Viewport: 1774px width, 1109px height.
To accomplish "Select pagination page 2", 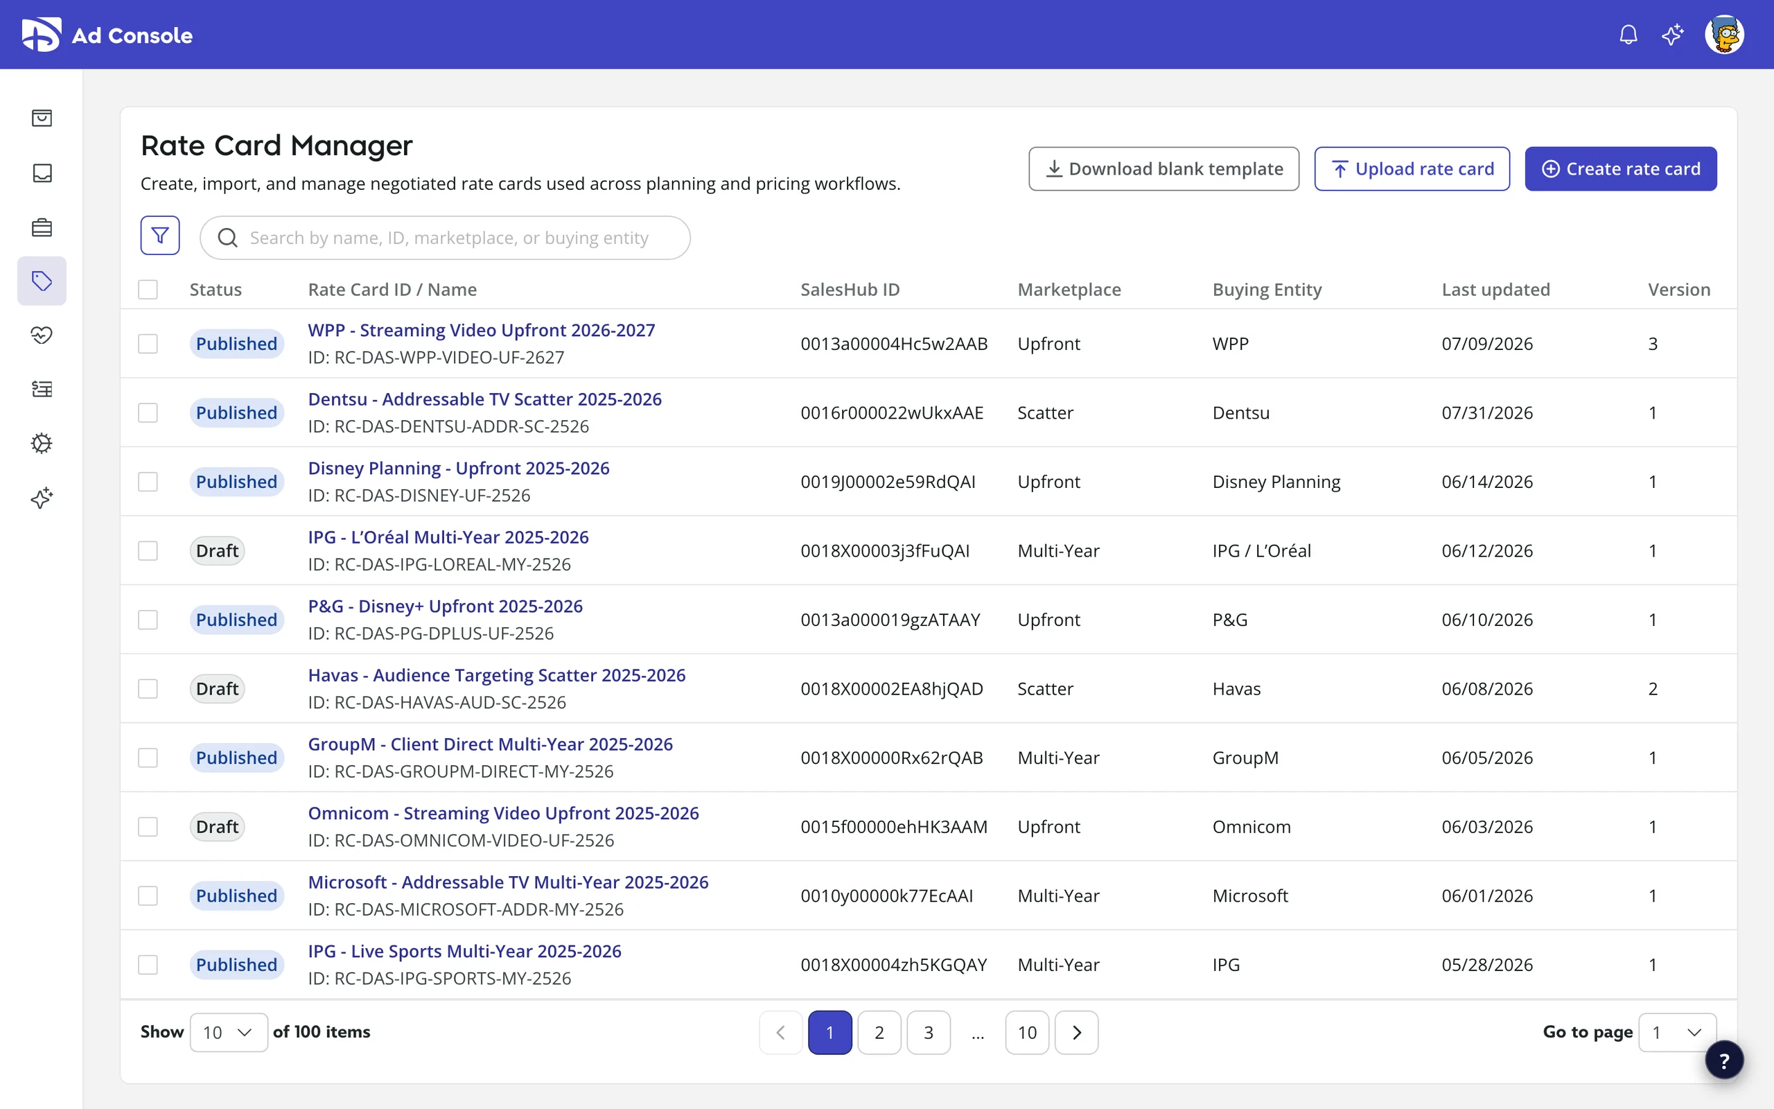I will 879,1033.
